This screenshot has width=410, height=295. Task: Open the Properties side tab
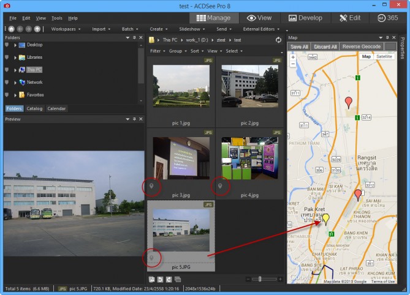[x=403, y=48]
